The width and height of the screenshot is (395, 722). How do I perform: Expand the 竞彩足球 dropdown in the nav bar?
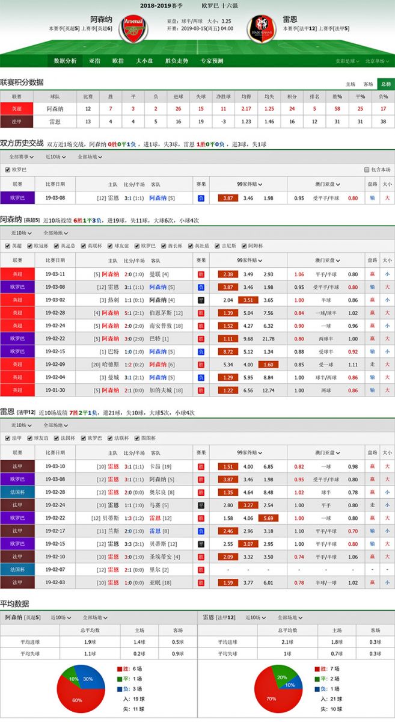pos(347,61)
